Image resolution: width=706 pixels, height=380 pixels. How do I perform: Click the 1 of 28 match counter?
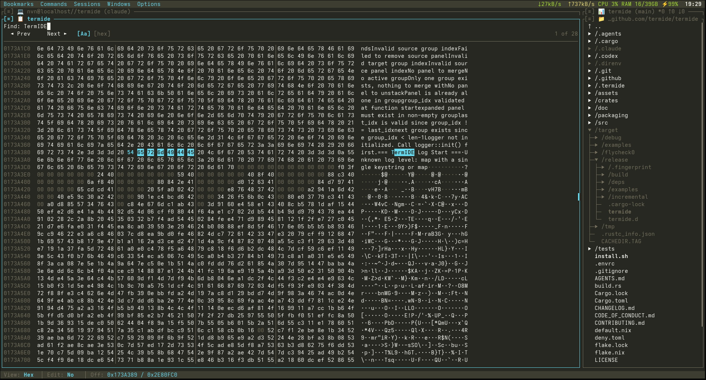pyautogui.click(x=566, y=34)
